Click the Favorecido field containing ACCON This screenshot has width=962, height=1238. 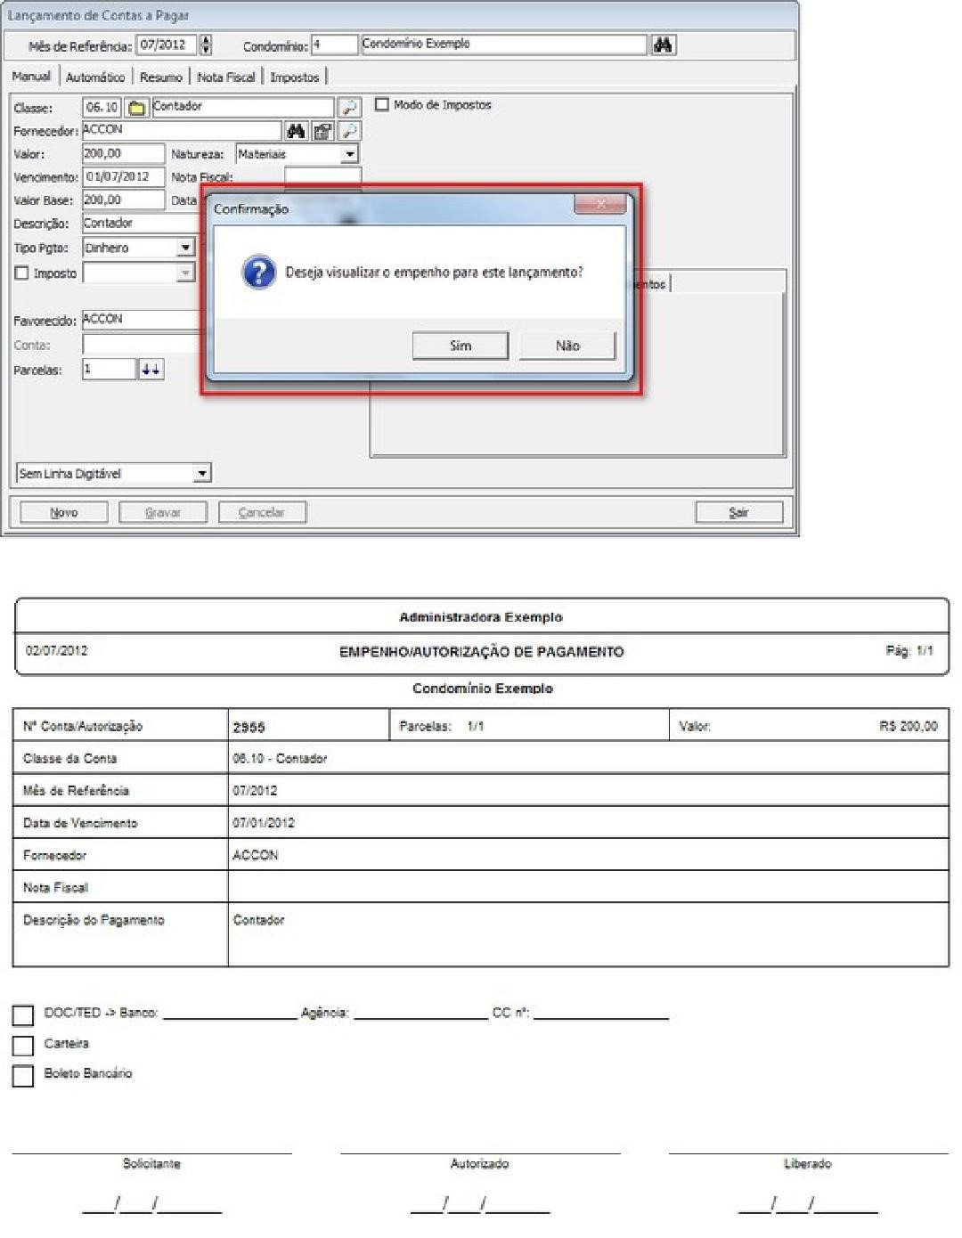click(143, 321)
